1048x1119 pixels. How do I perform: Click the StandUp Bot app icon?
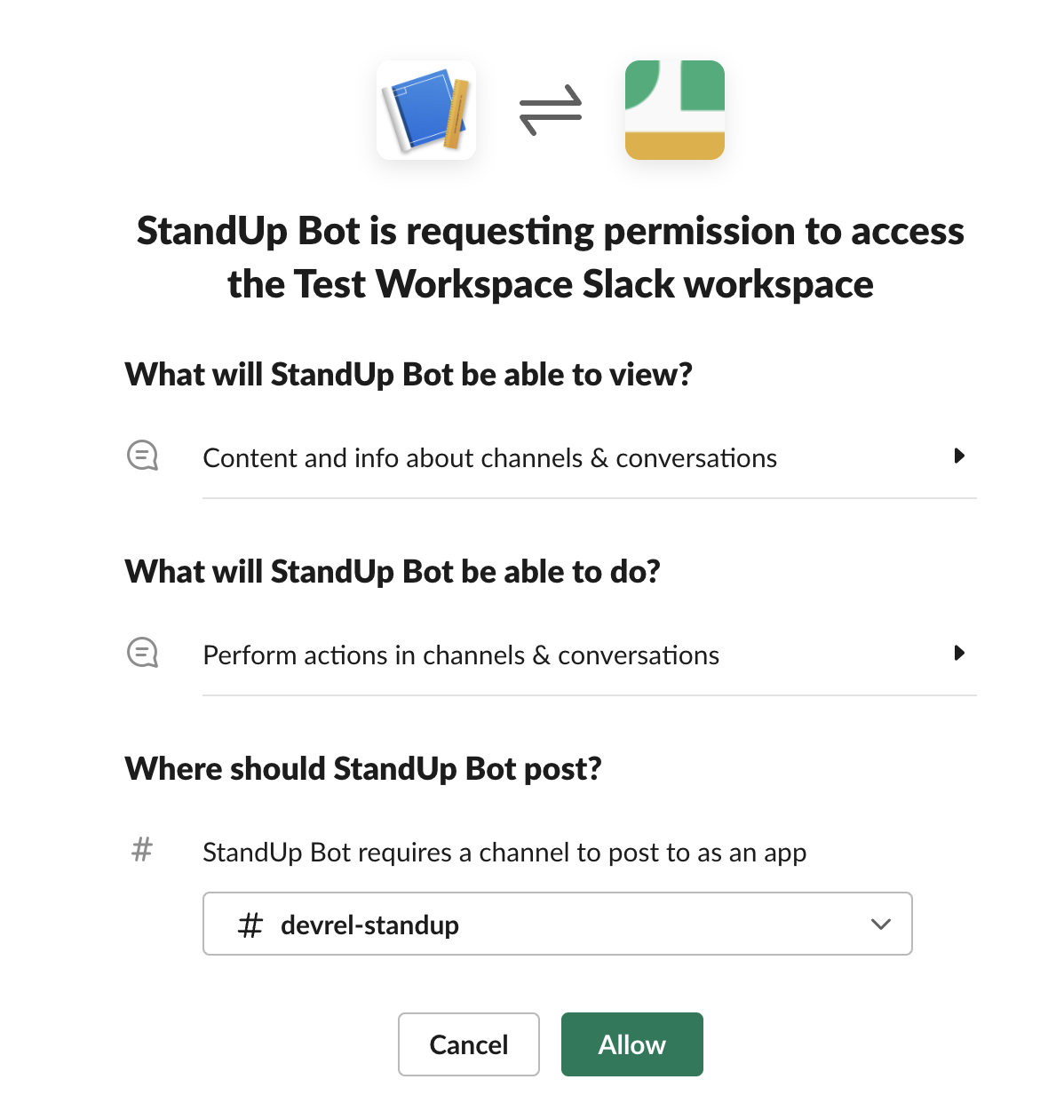click(426, 109)
